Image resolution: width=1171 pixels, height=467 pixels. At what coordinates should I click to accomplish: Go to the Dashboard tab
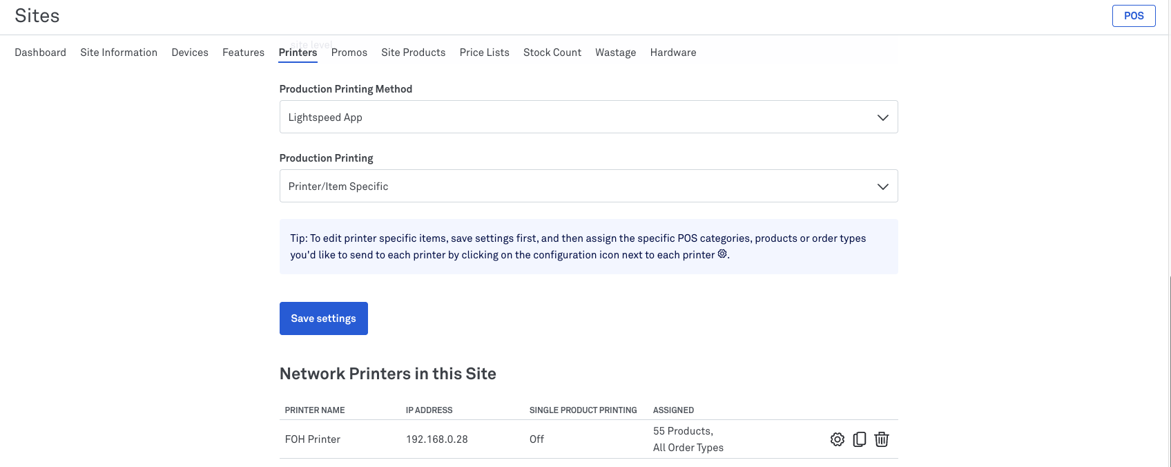tap(41, 53)
